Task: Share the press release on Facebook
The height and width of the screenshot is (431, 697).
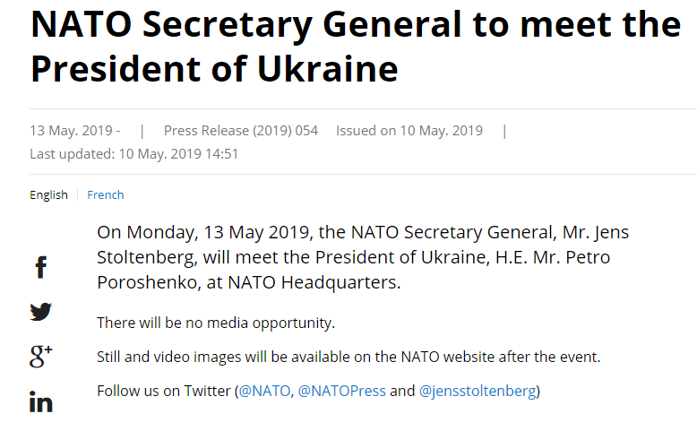Action: tap(40, 267)
